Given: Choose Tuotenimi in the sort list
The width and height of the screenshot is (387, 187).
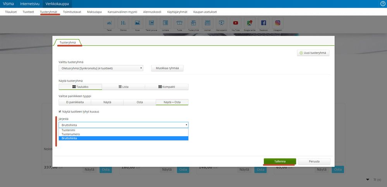Looking at the screenshot, I should [x=124, y=130].
